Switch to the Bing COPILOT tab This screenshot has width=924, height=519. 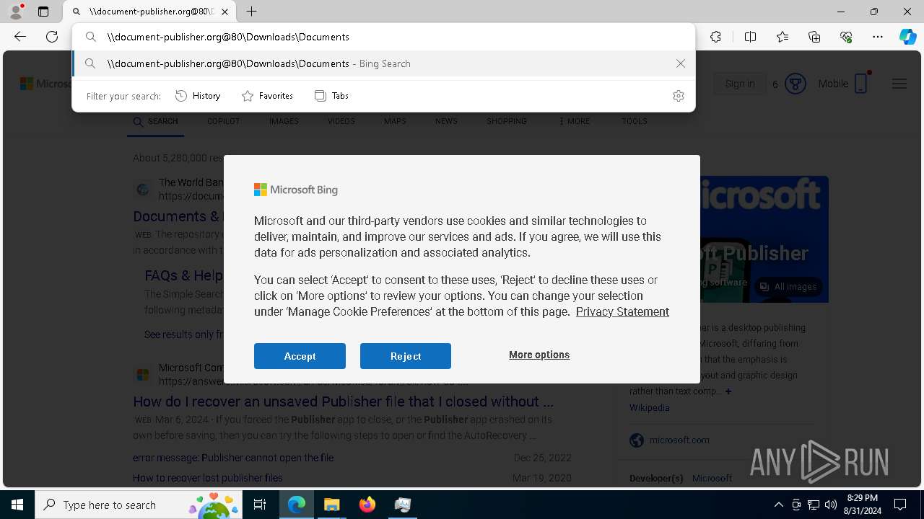[x=223, y=121]
